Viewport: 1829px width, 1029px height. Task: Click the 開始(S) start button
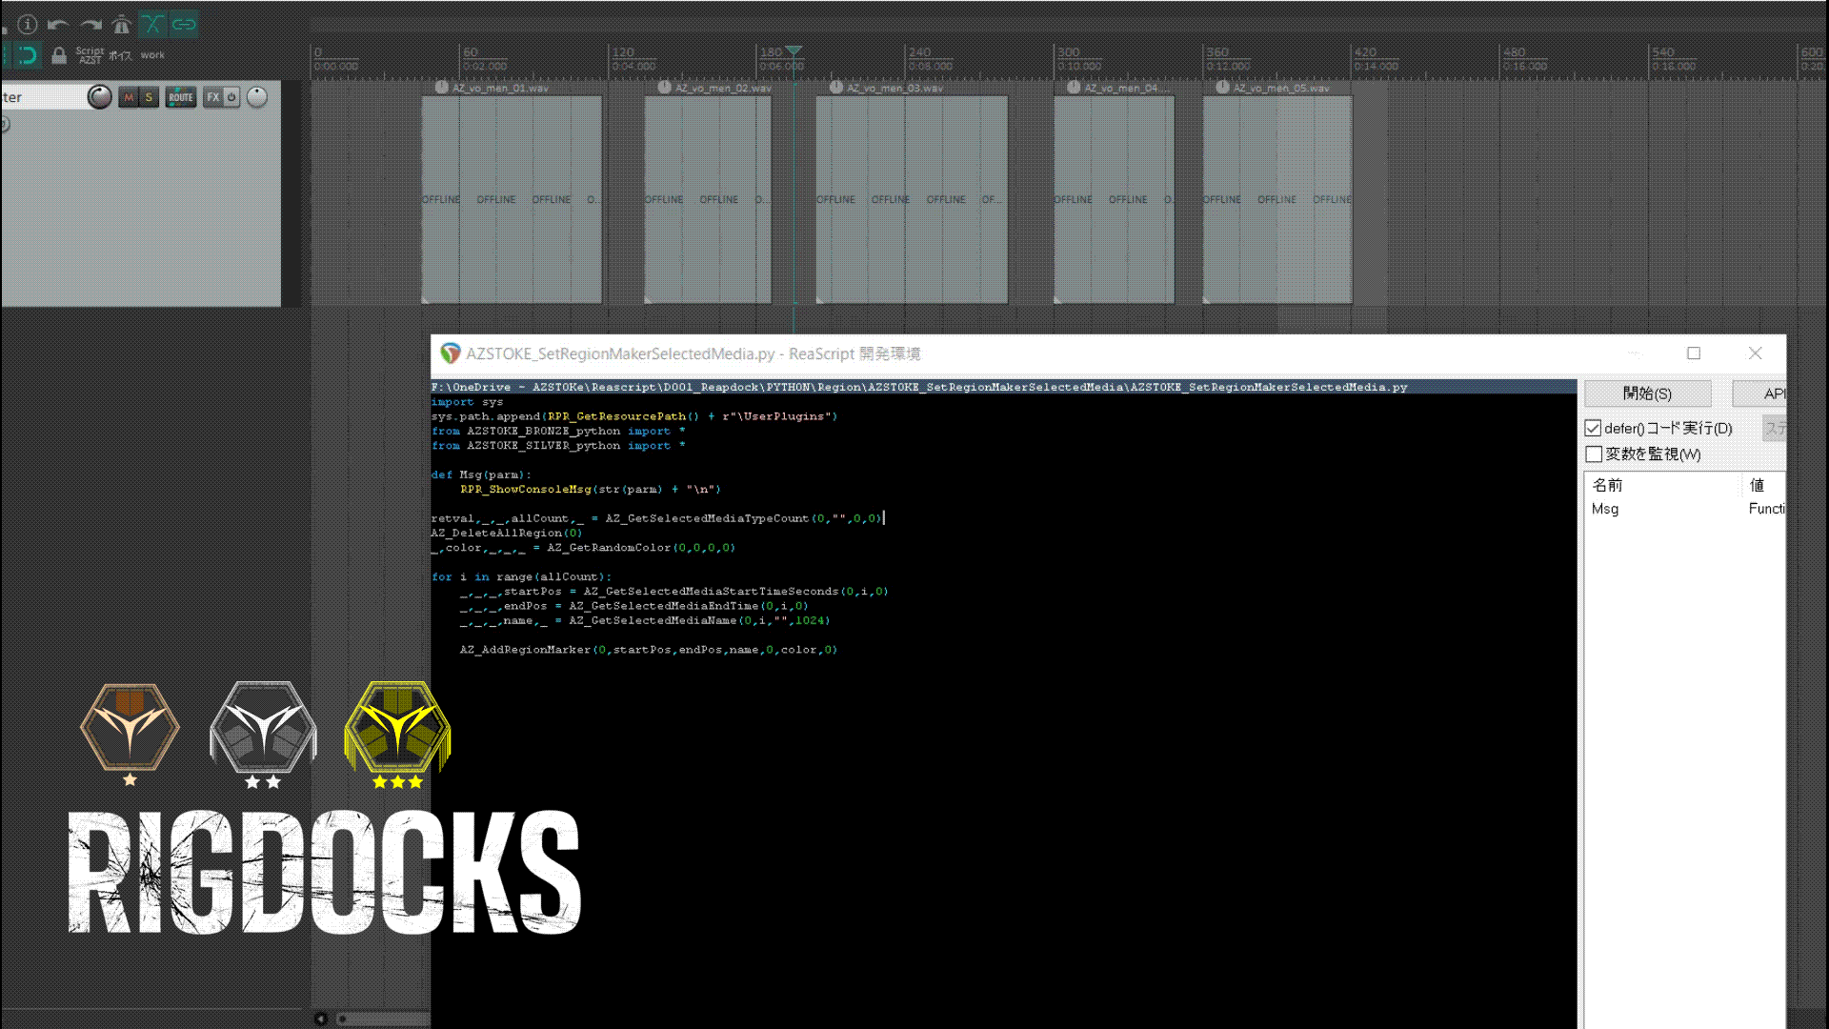[x=1647, y=393]
